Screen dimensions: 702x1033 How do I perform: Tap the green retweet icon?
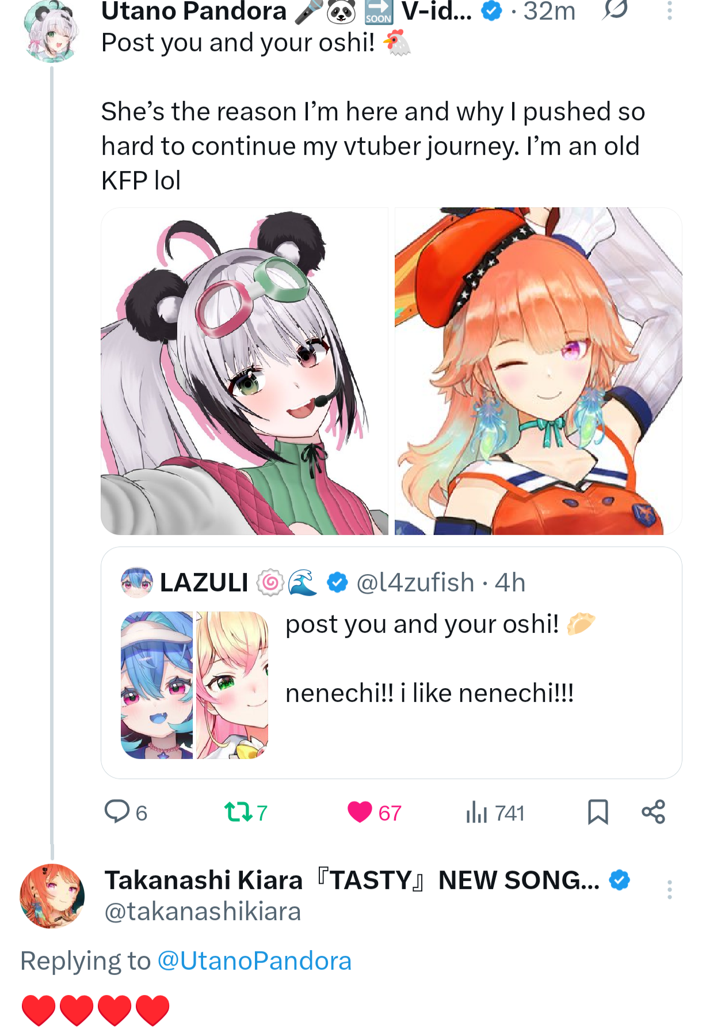click(238, 812)
